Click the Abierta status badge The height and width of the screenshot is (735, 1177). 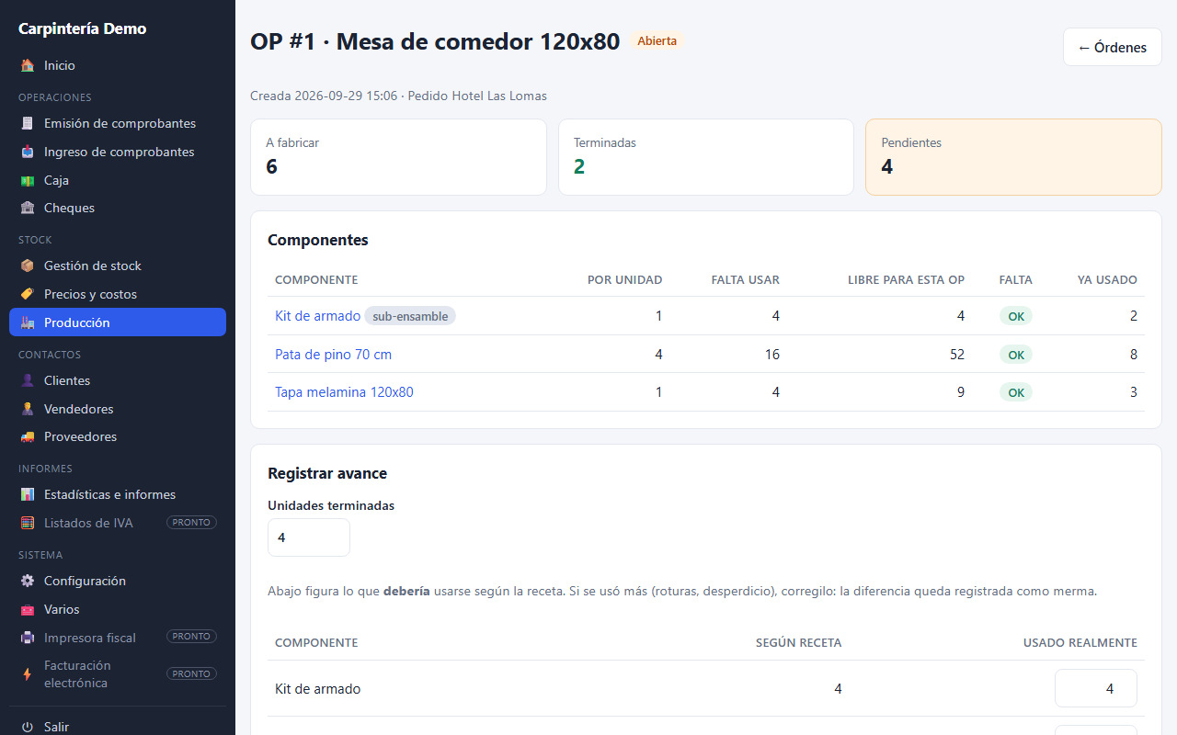point(657,41)
